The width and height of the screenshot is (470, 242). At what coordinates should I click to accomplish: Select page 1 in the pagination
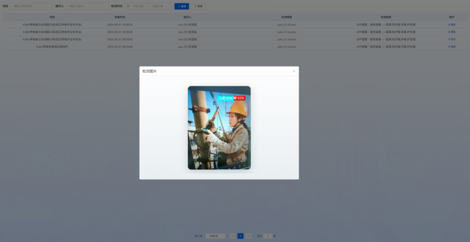pyautogui.click(x=240, y=236)
